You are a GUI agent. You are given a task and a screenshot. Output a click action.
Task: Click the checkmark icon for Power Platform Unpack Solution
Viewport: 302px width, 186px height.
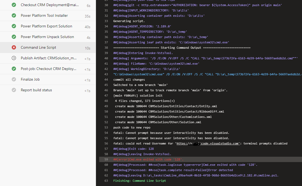click(x=14, y=37)
